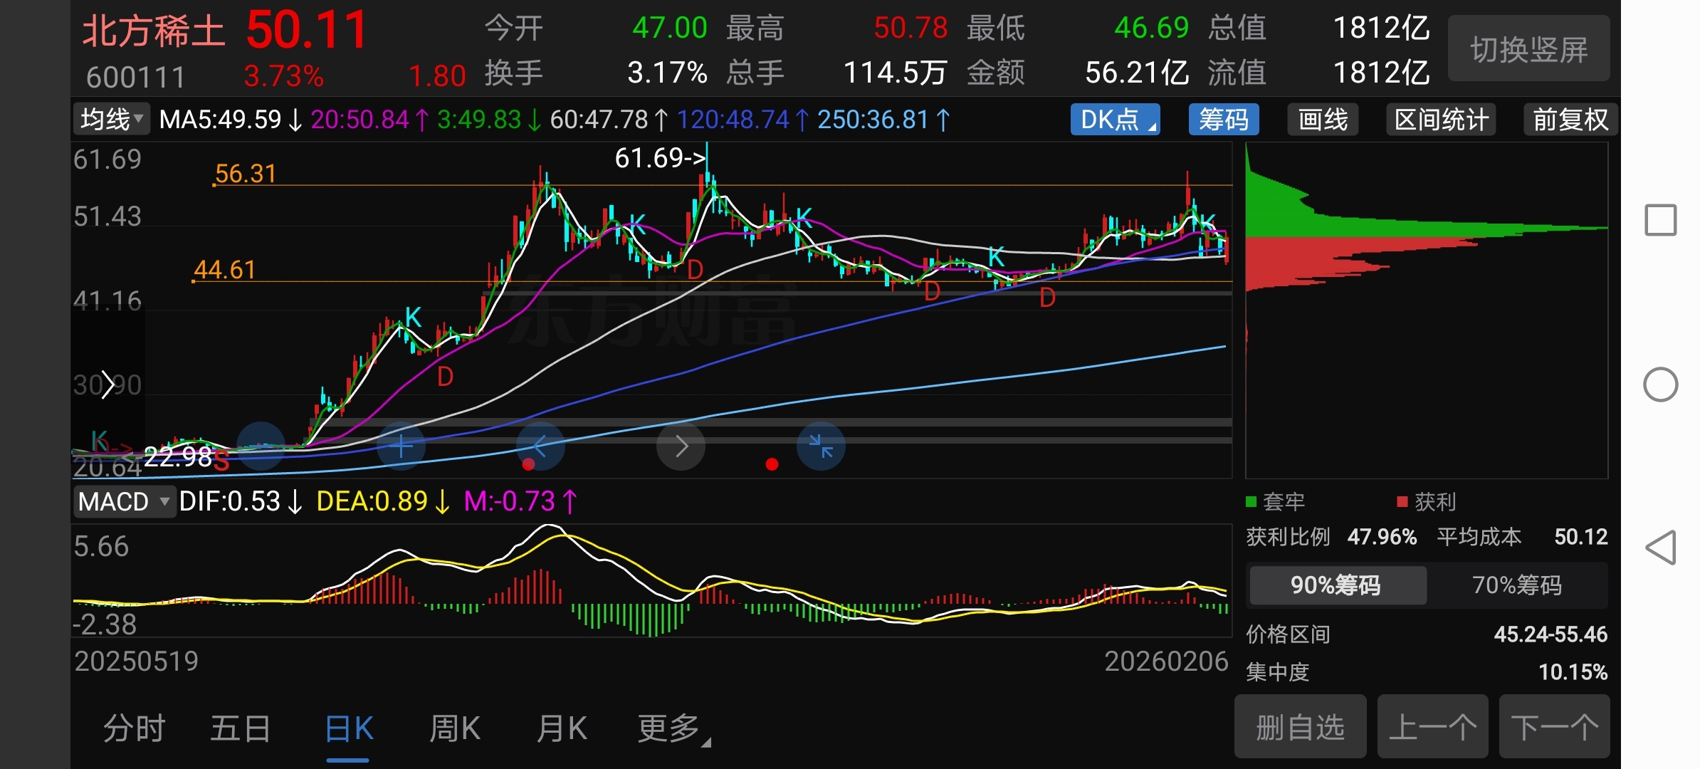
Task: Toggle the 筹码 chip distribution panel
Action: point(1223,120)
